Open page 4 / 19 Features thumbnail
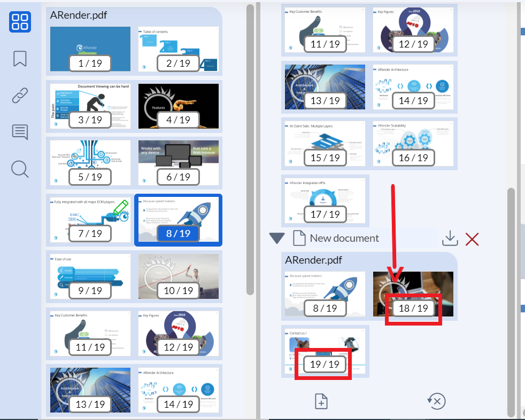The image size is (525, 420). 179,106
